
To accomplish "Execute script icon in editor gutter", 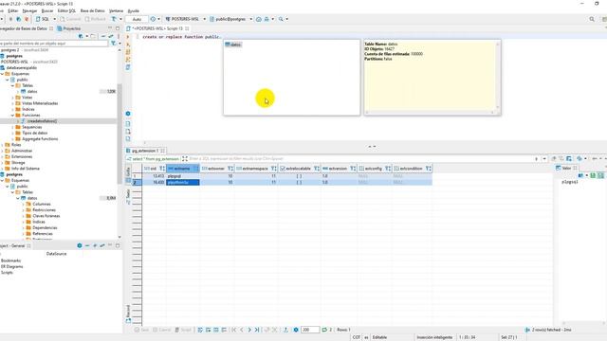I will tap(128, 52).
